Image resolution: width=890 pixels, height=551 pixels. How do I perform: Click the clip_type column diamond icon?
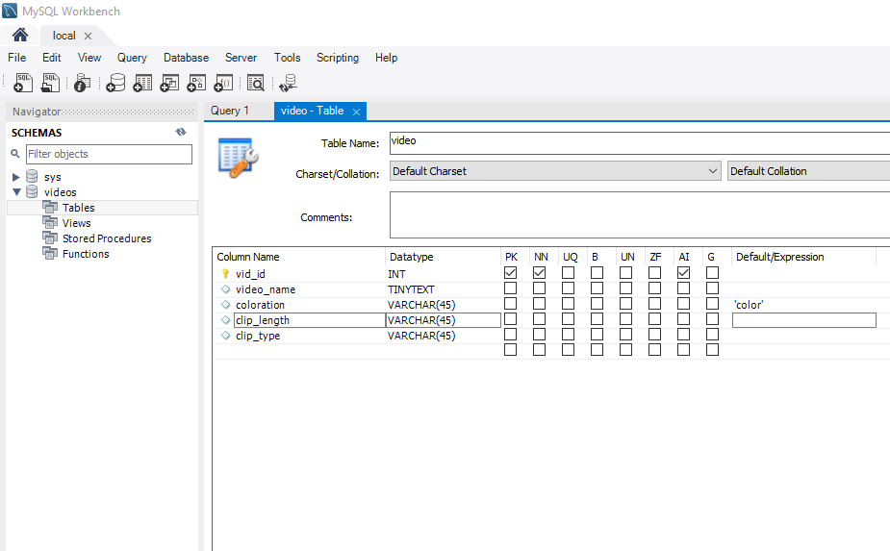click(225, 335)
